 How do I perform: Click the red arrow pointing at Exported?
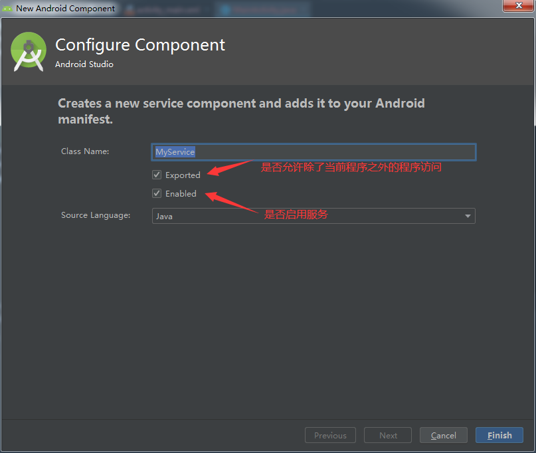coord(229,168)
